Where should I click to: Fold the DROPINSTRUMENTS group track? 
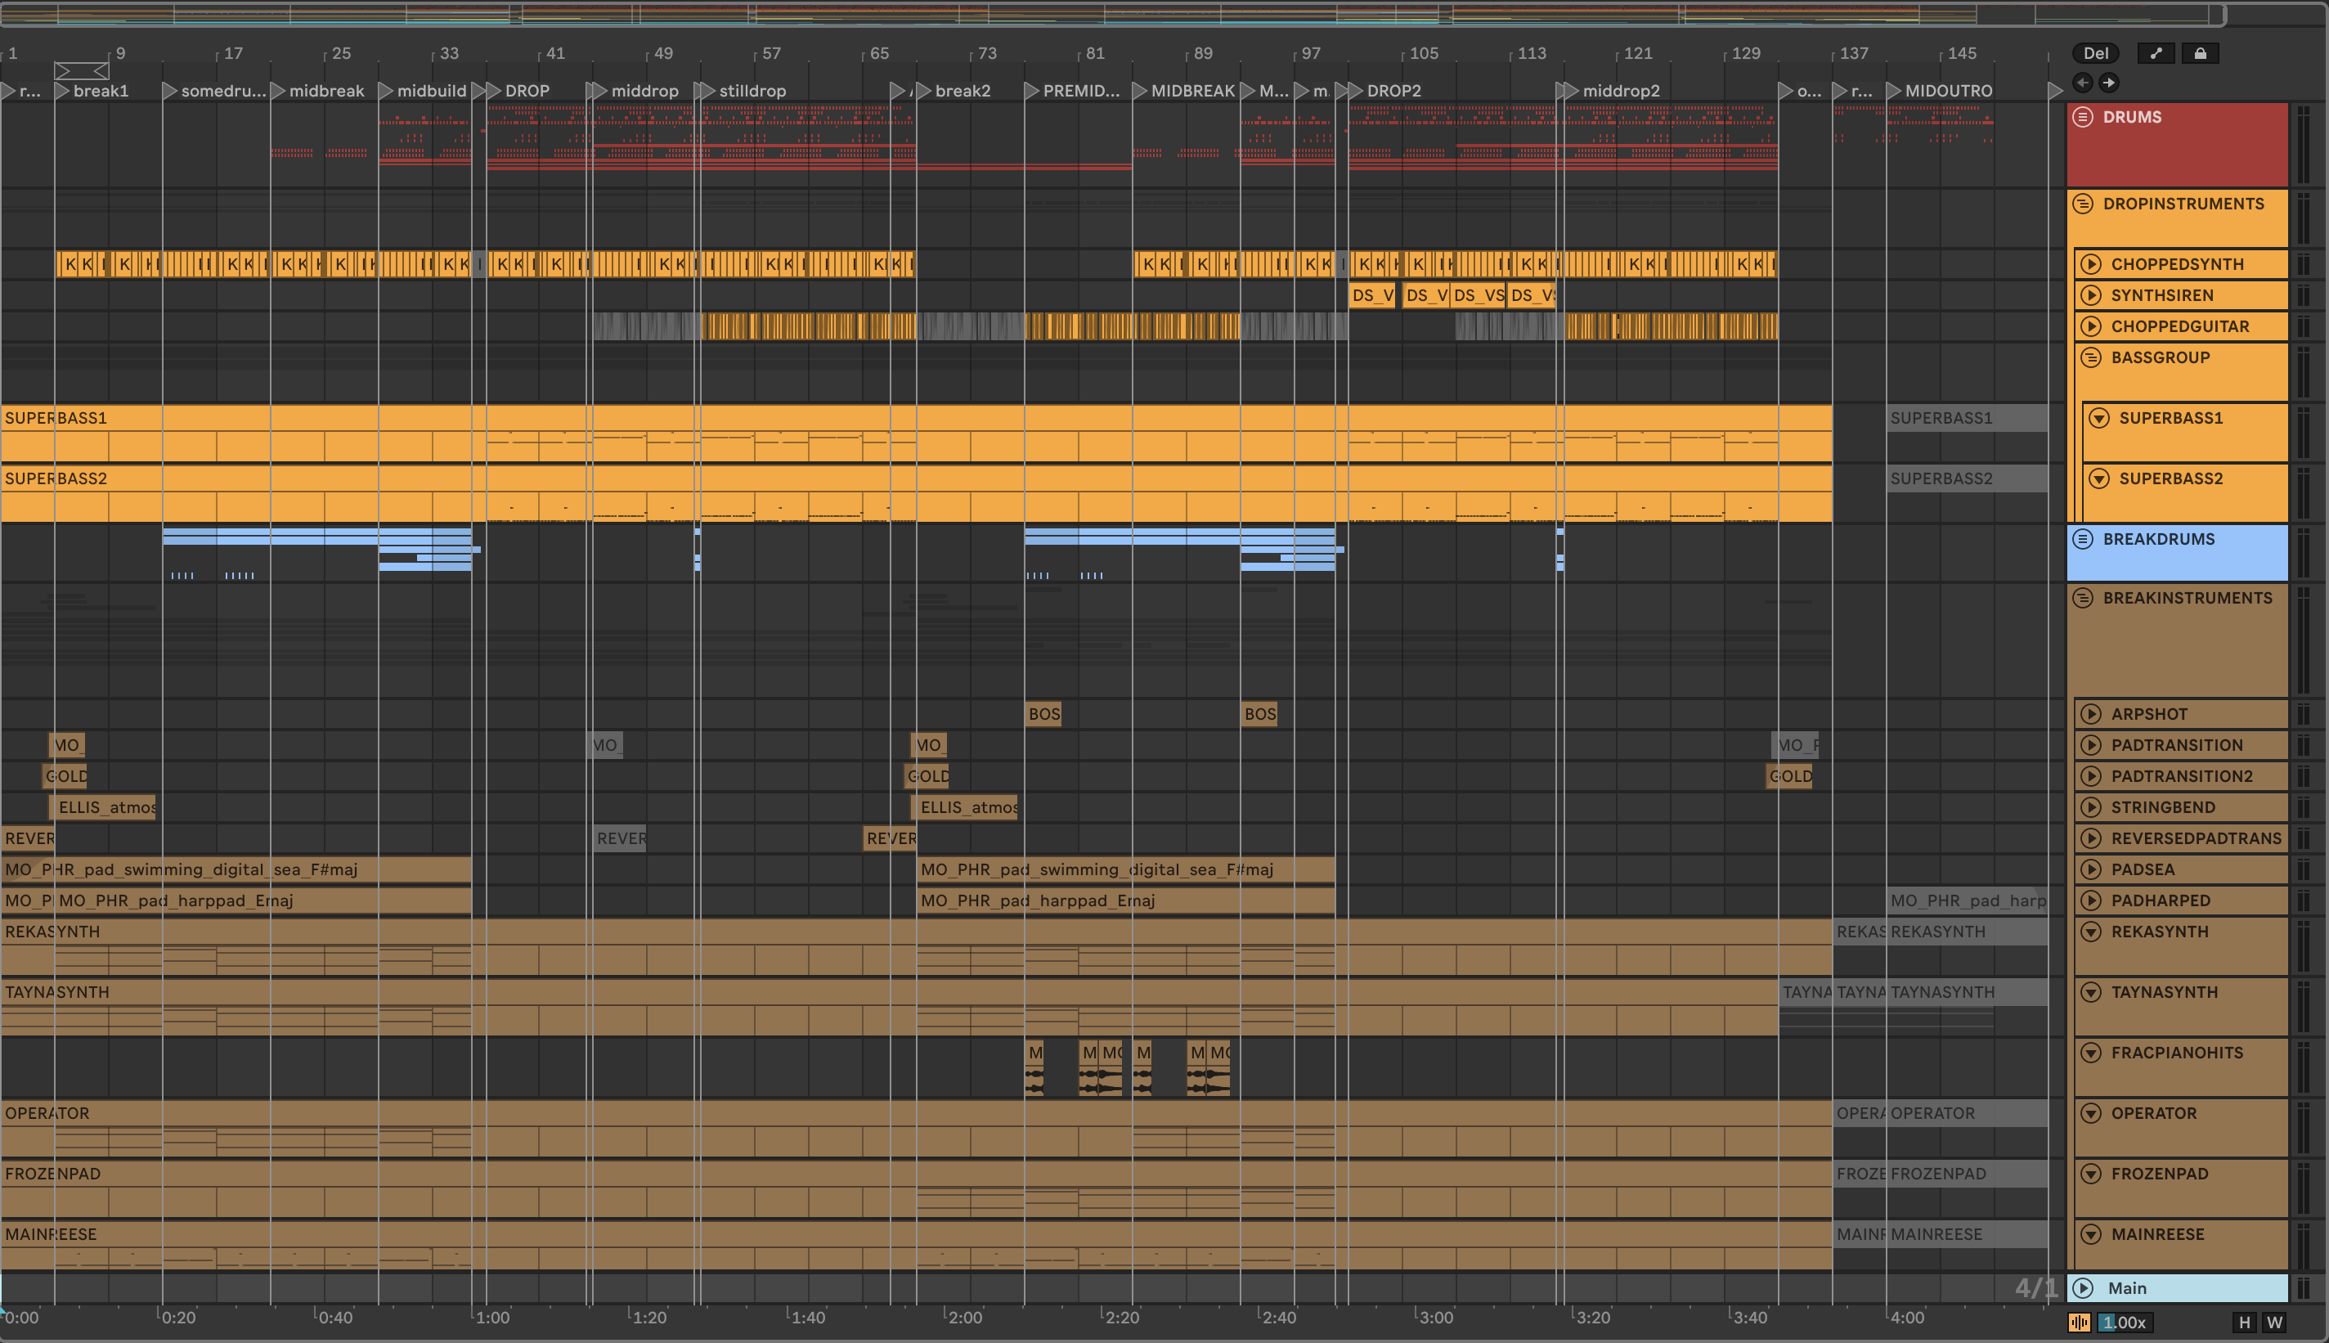coord(2083,204)
